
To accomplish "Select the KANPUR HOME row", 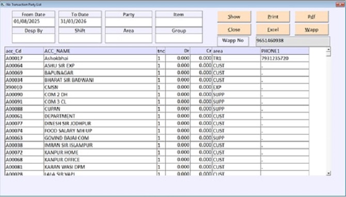I will pyautogui.click(x=157, y=153).
